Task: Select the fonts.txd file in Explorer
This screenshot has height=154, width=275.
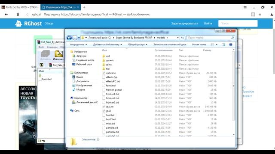Action: point(111,86)
